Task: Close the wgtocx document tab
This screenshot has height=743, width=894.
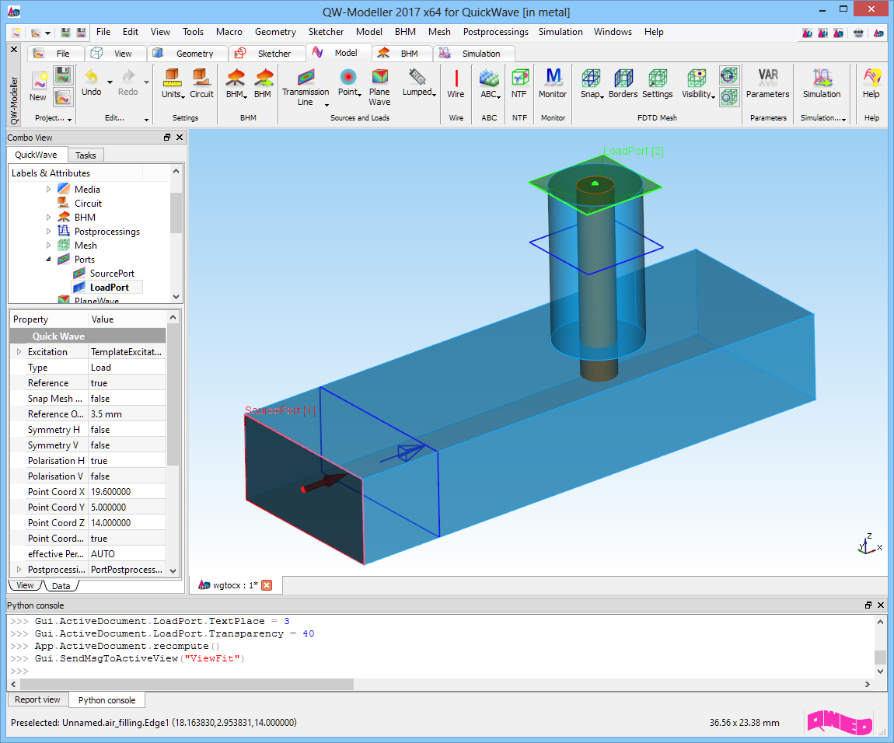Action: click(267, 585)
